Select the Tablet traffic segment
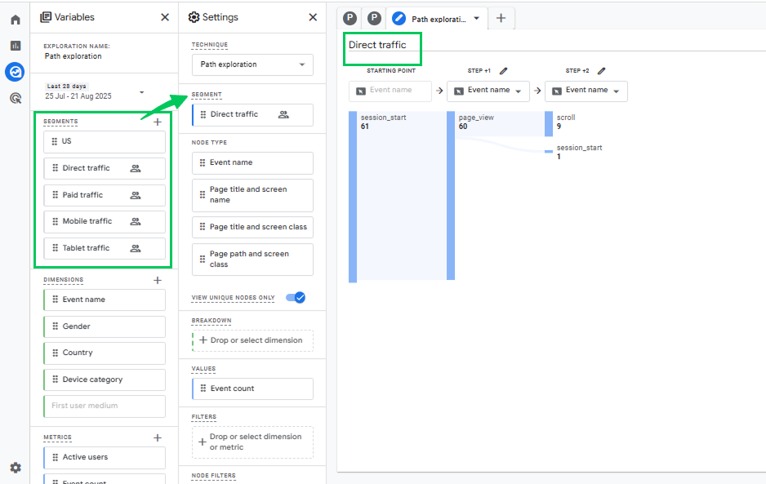 tap(105, 249)
